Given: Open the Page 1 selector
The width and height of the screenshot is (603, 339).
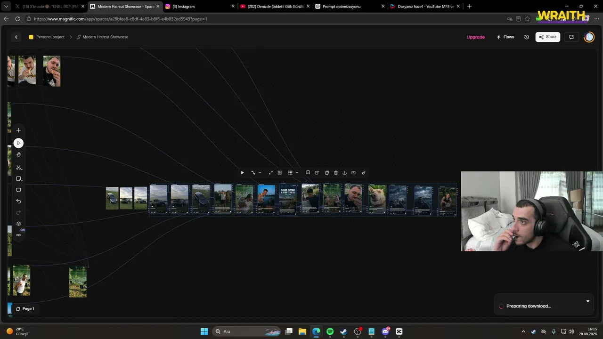Looking at the screenshot, I should click(25, 309).
